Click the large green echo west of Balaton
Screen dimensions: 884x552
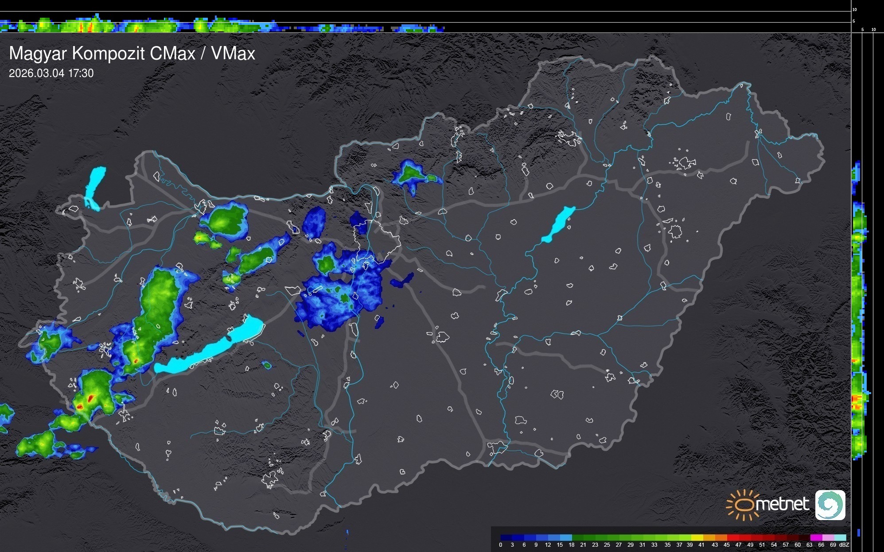click(x=155, y=310)
